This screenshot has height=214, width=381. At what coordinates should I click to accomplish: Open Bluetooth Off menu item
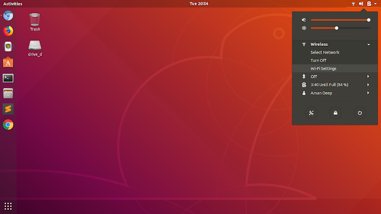click(x=335, y=77)
